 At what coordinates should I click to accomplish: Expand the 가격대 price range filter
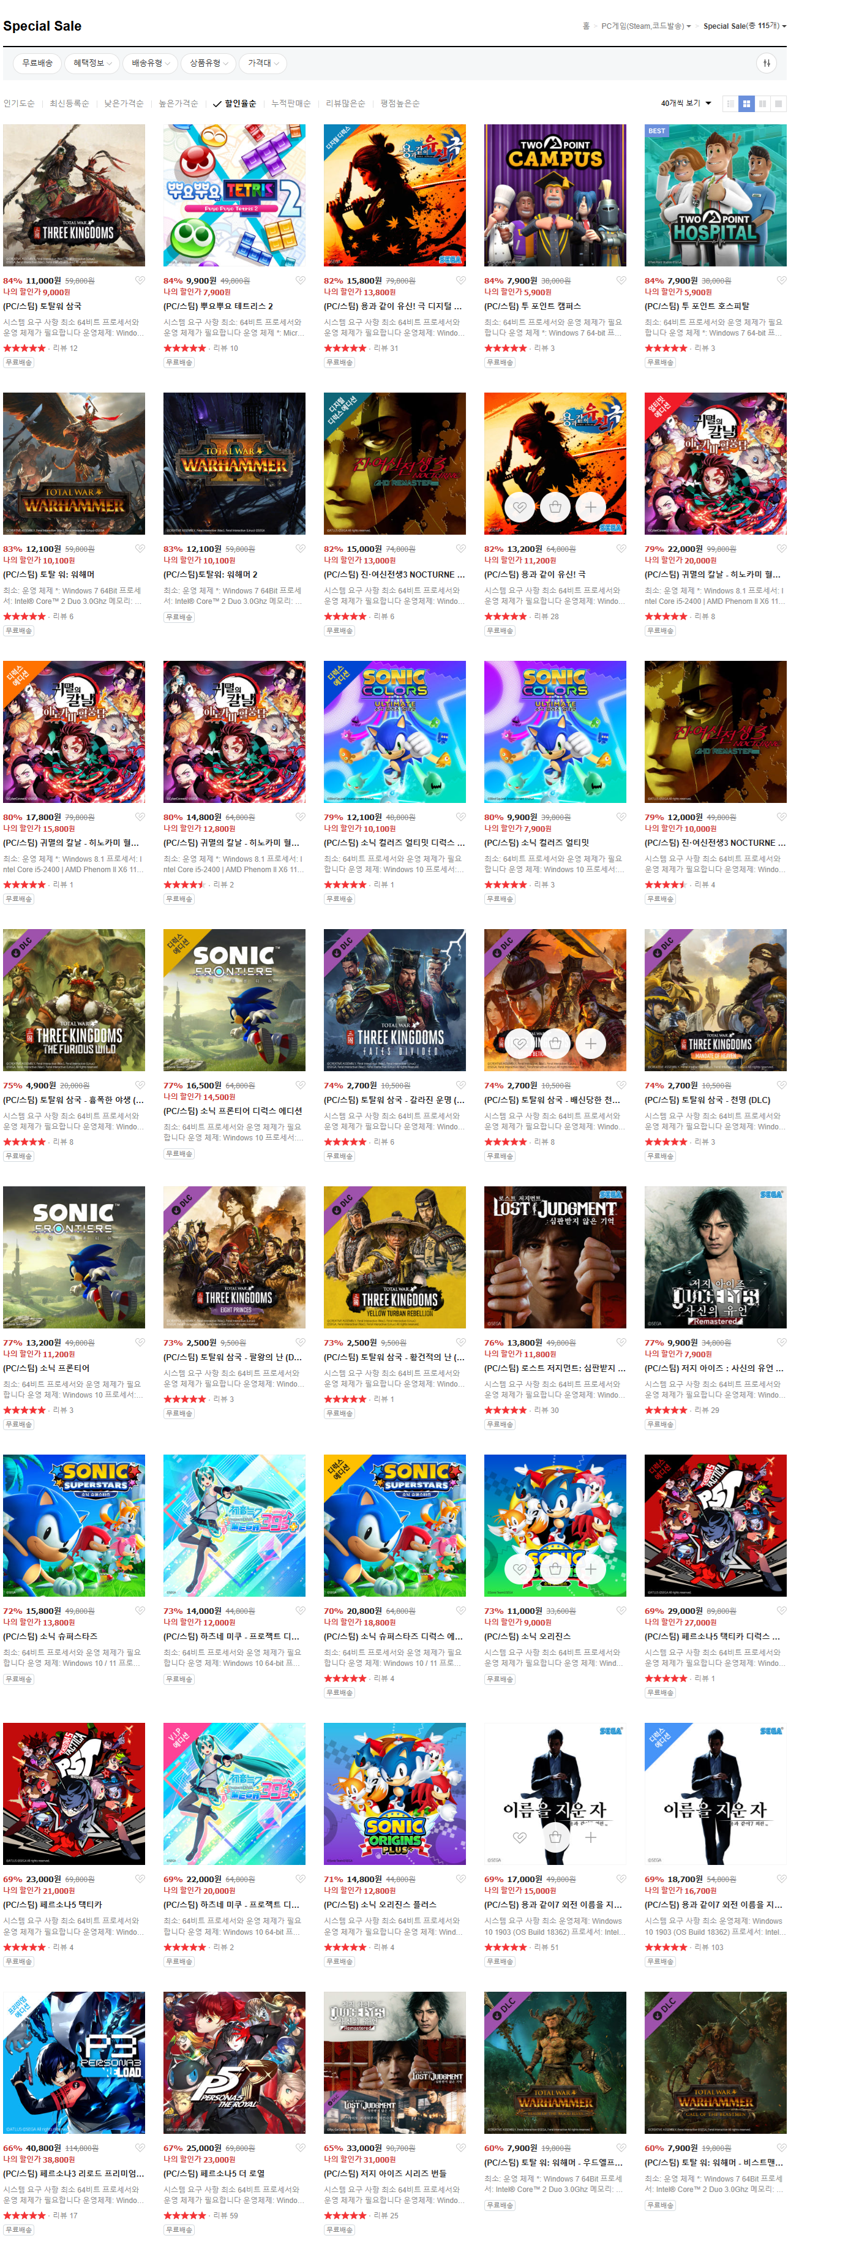pos(263,62)
